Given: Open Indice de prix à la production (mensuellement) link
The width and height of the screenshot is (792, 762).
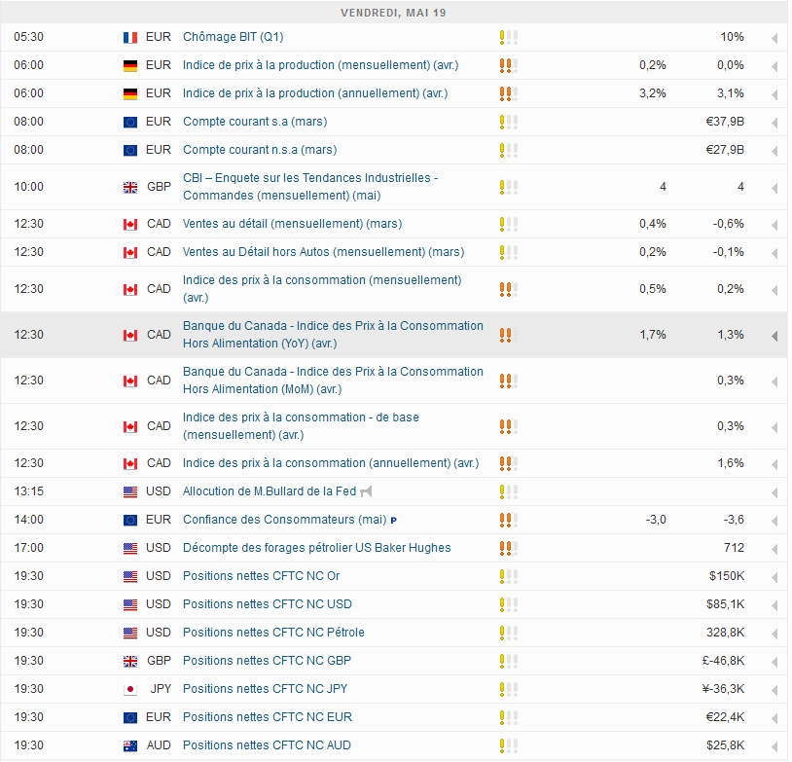Looking at the screenshot, I should click(321, 65).
